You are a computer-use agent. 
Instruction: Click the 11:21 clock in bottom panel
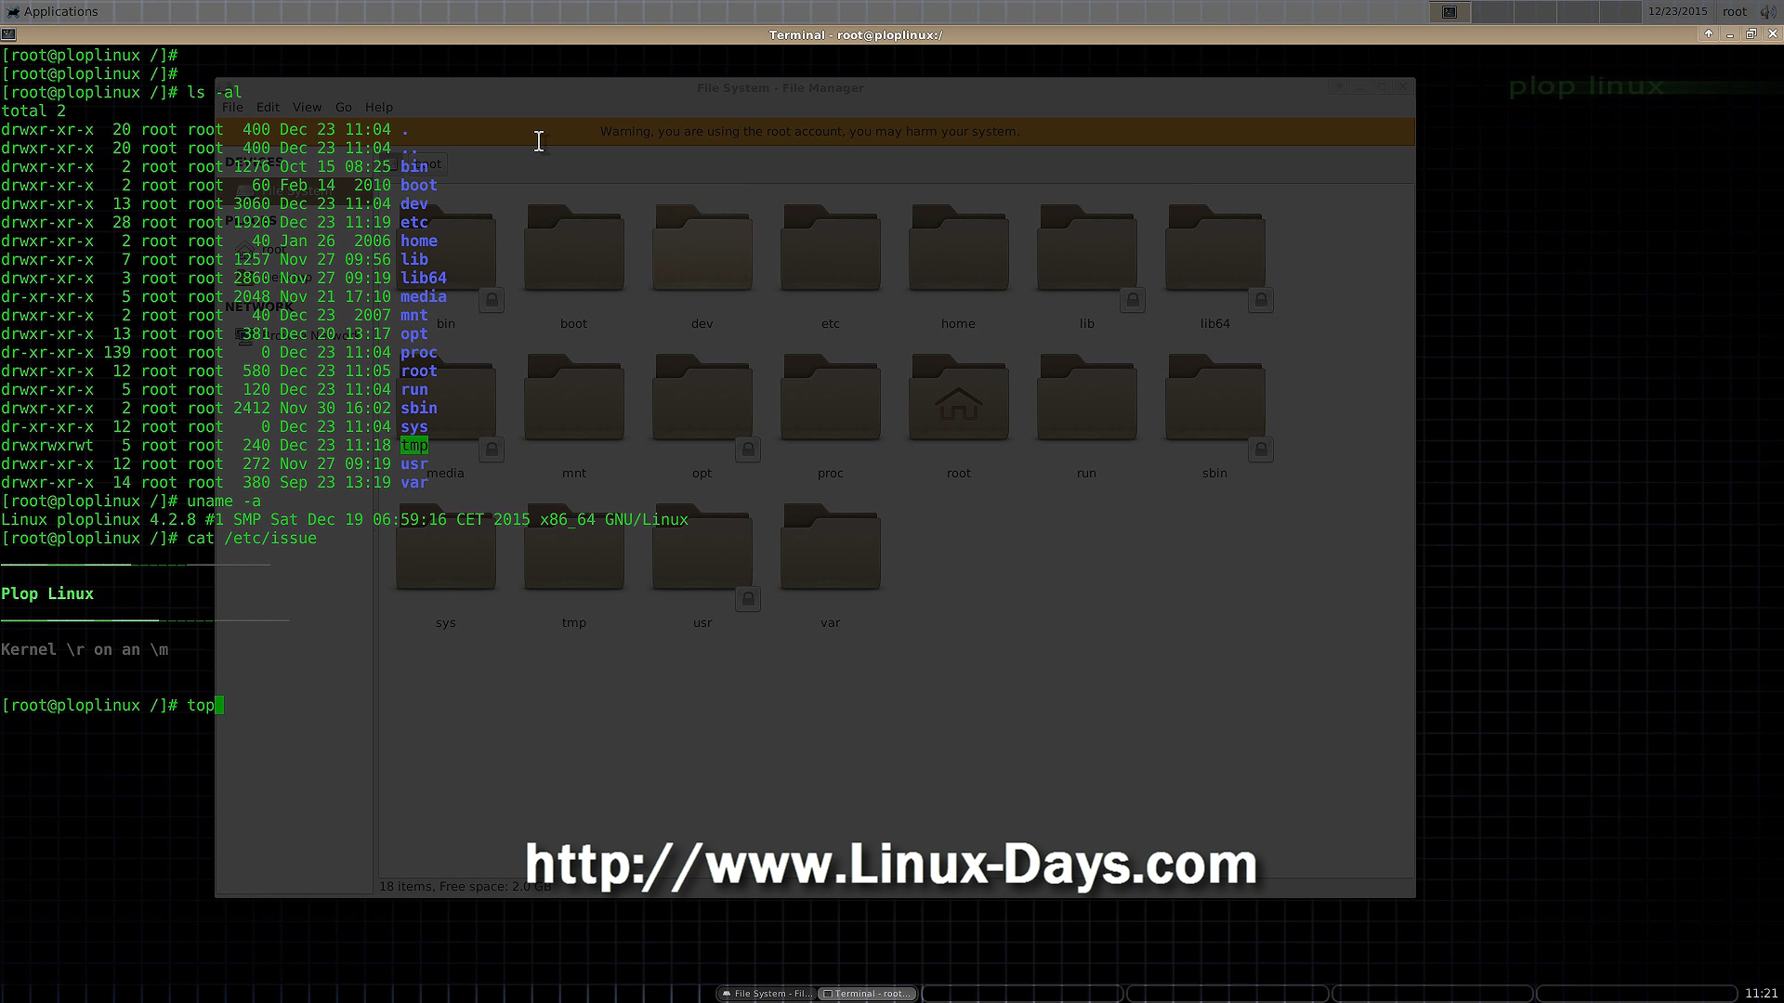click(1762, 994)
